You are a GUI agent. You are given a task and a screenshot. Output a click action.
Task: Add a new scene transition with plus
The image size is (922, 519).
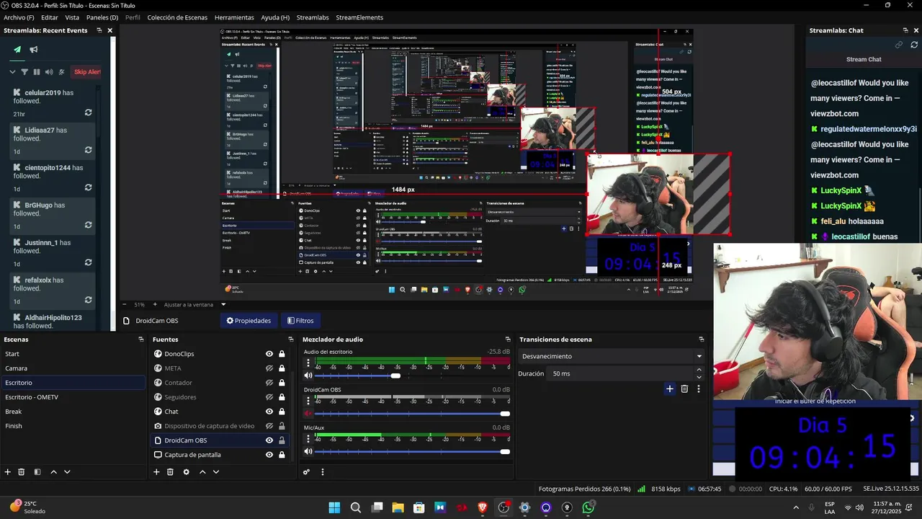669,389
